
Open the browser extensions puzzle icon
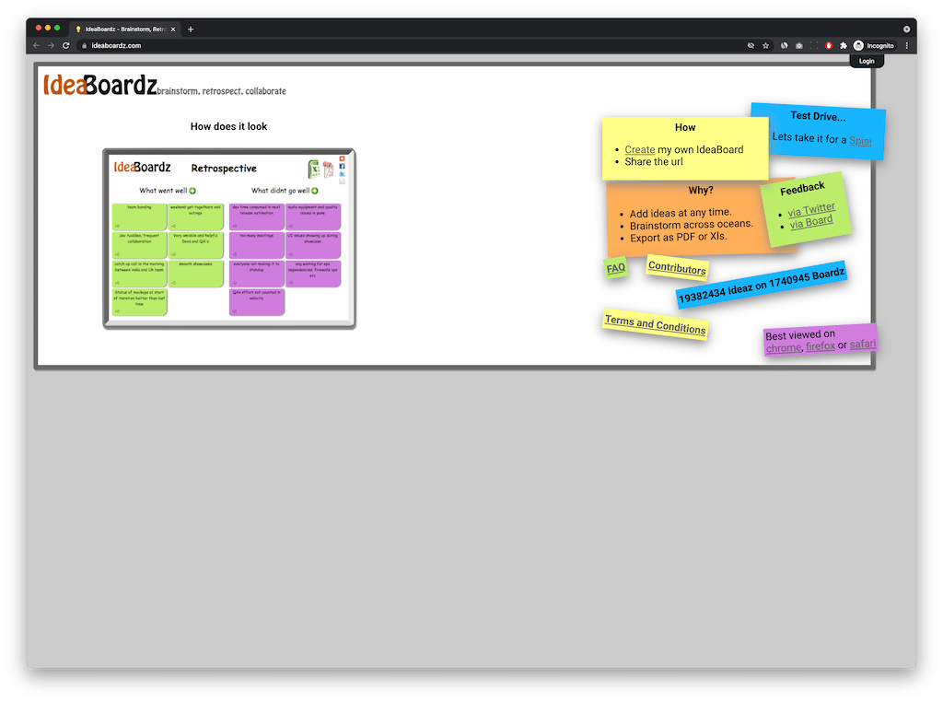(x=842, y=44)
